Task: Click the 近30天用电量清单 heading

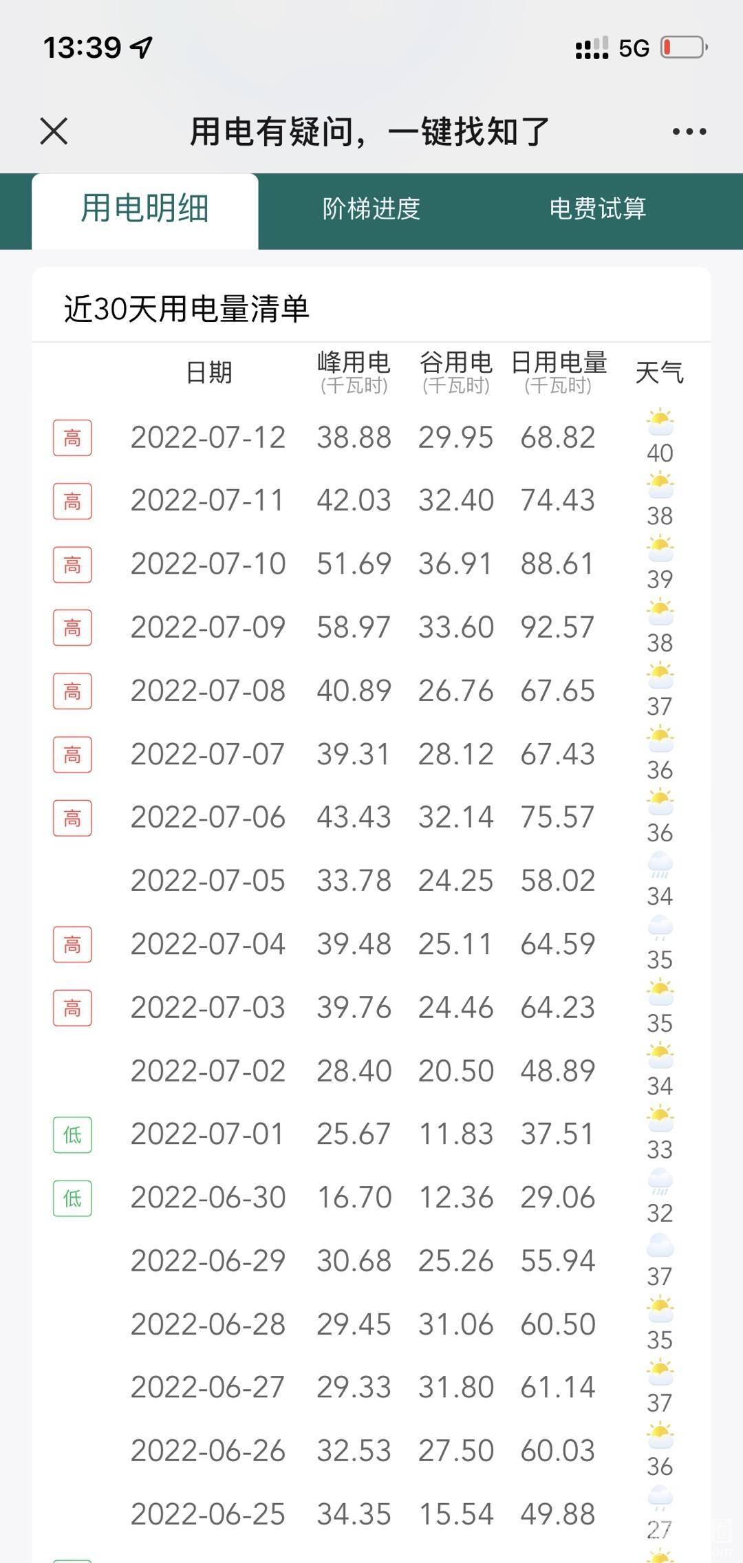Action: [x=186, y=309]
